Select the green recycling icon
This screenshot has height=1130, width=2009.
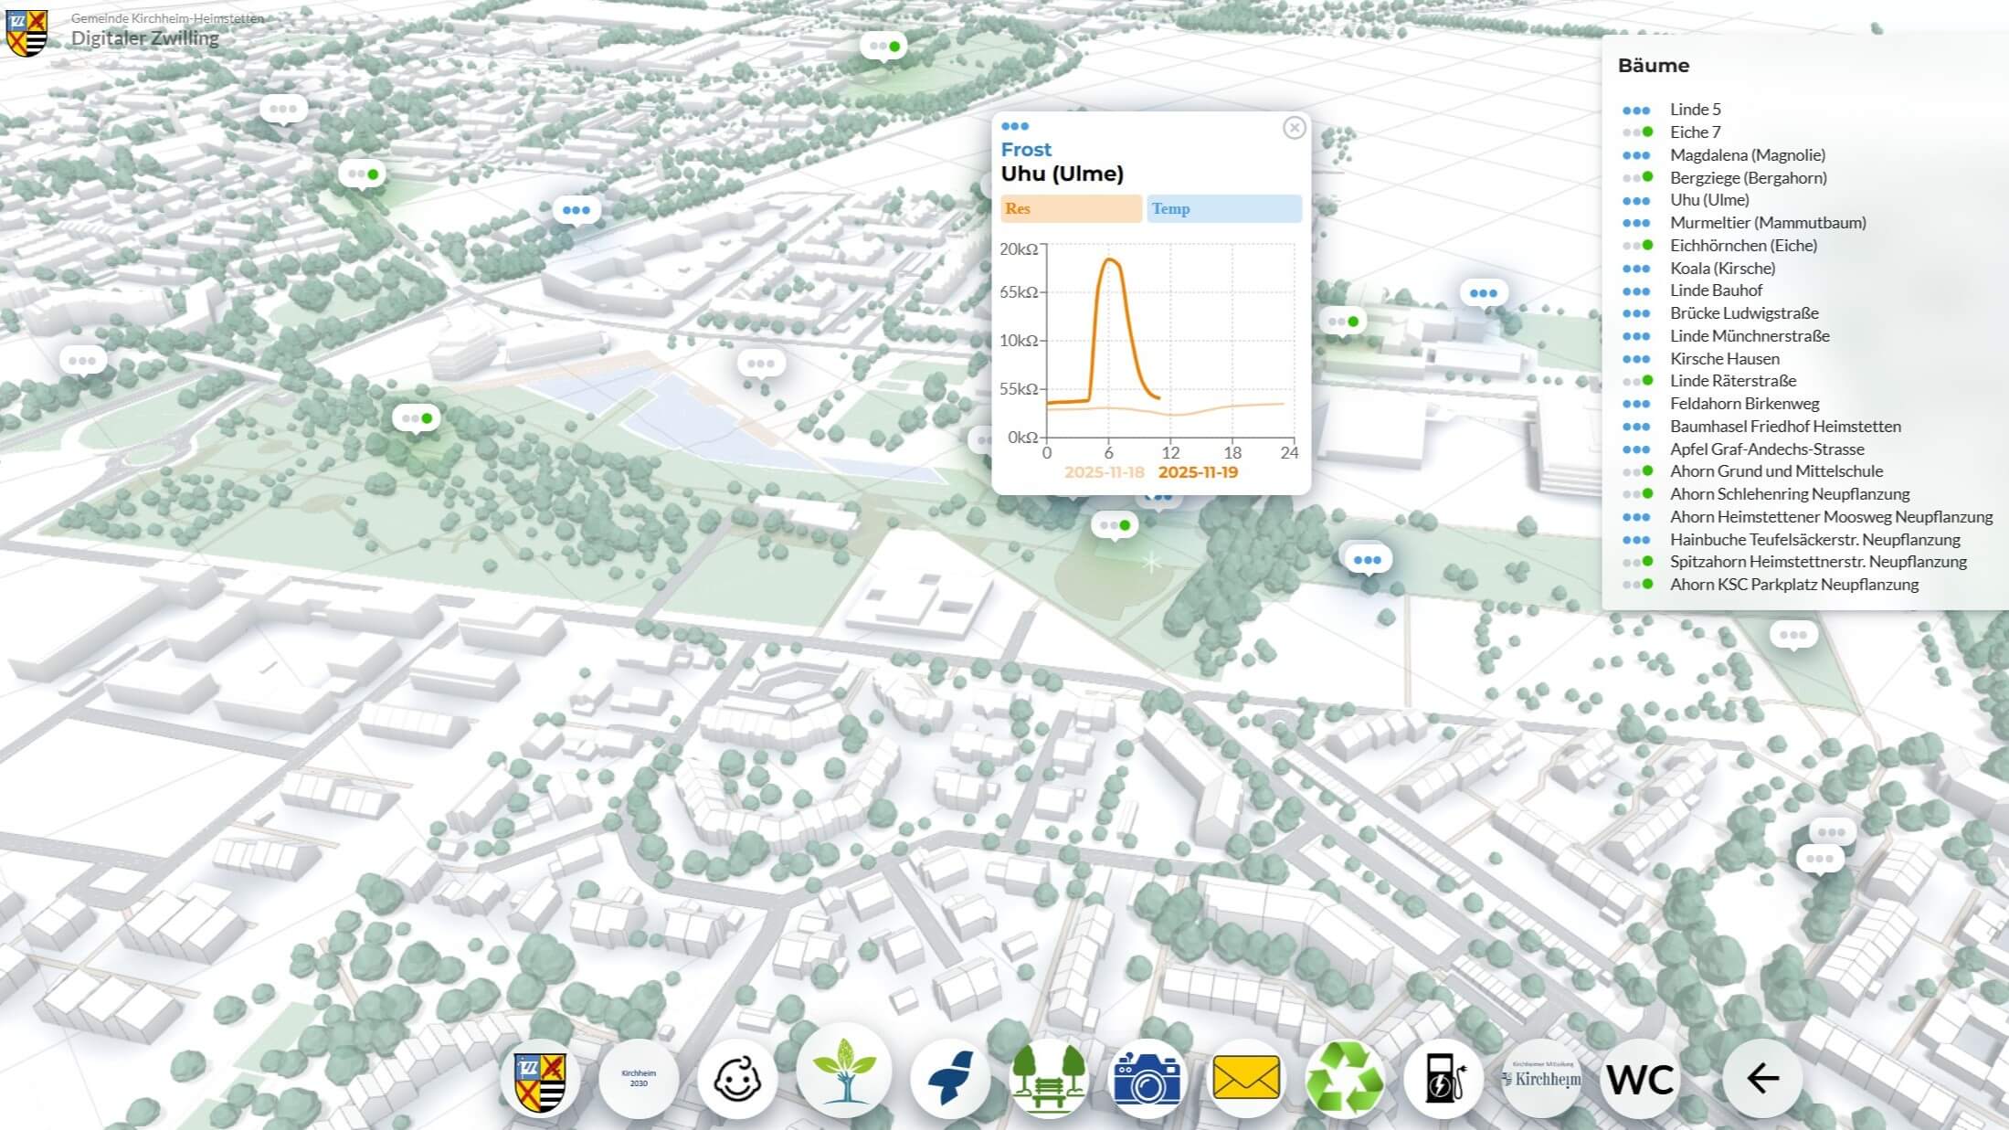click(x=1344, y=1080)
